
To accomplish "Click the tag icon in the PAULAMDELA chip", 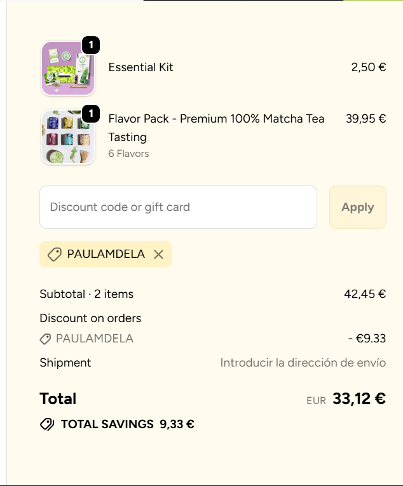I will tap(55, 254).
